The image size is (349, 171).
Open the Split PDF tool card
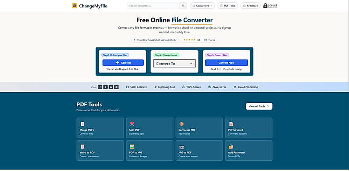coord(150,128)
